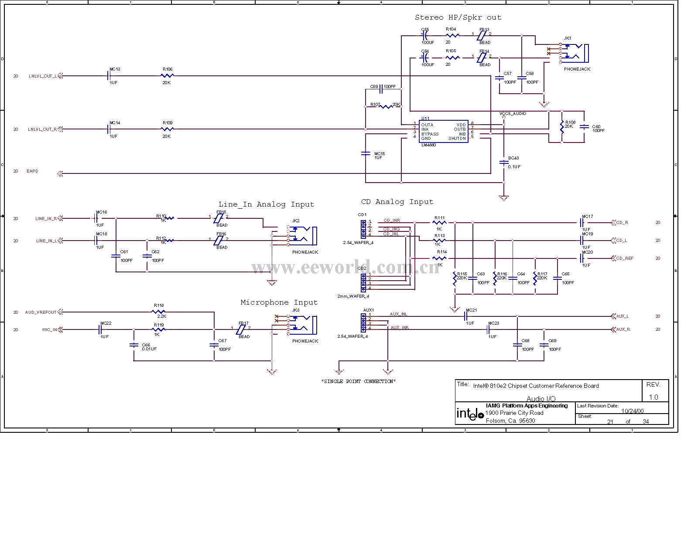691x533 pixels.
Task: Click resistor R116 220K symbol
Action: pyautogui.click(x=495, y=278)
